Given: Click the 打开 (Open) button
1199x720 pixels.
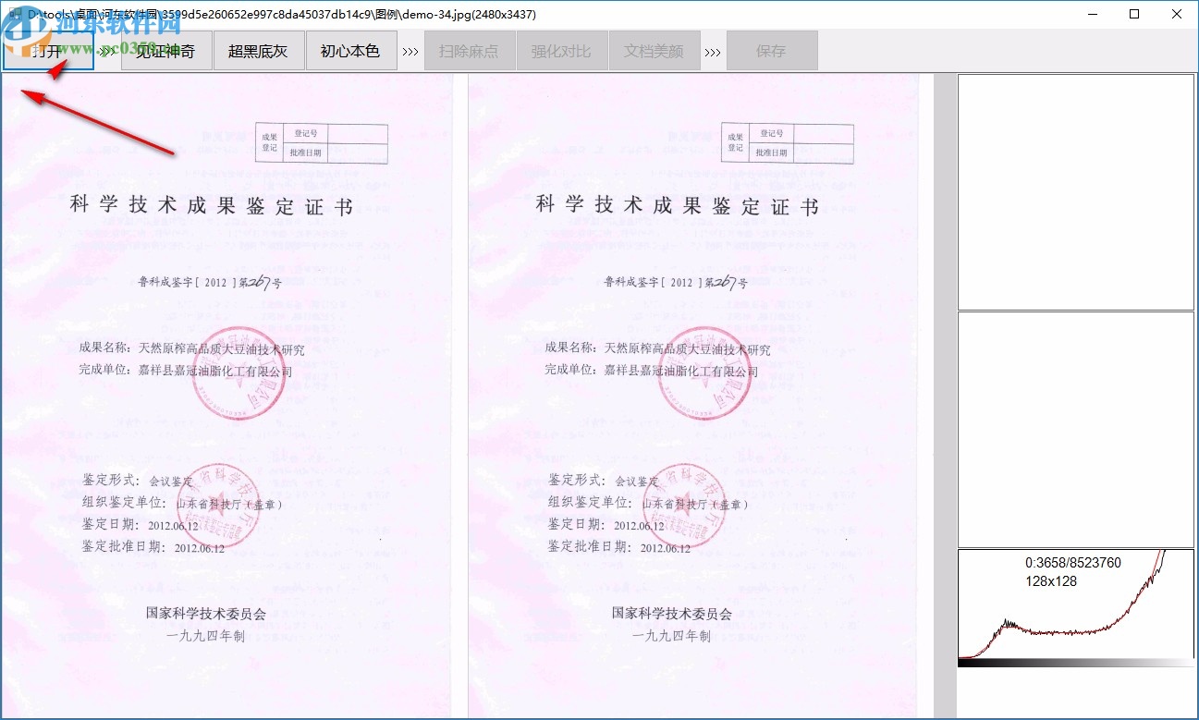Looking at the screenshot, I should click(44, 51).
